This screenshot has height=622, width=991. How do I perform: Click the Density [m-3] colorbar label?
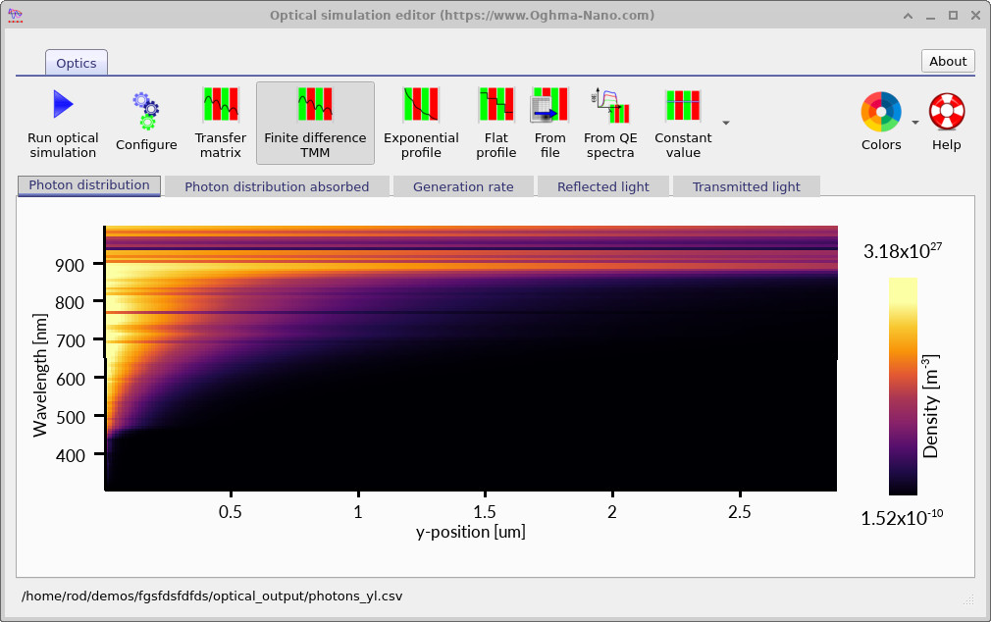[930, 406]
